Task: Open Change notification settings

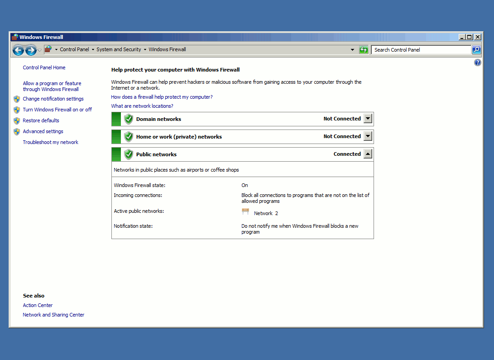Action: pos(53,99)
